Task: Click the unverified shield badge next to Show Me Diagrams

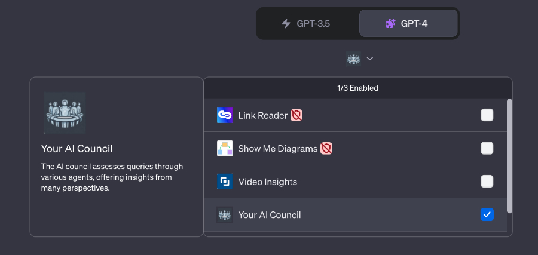Action: click(326, 149)
